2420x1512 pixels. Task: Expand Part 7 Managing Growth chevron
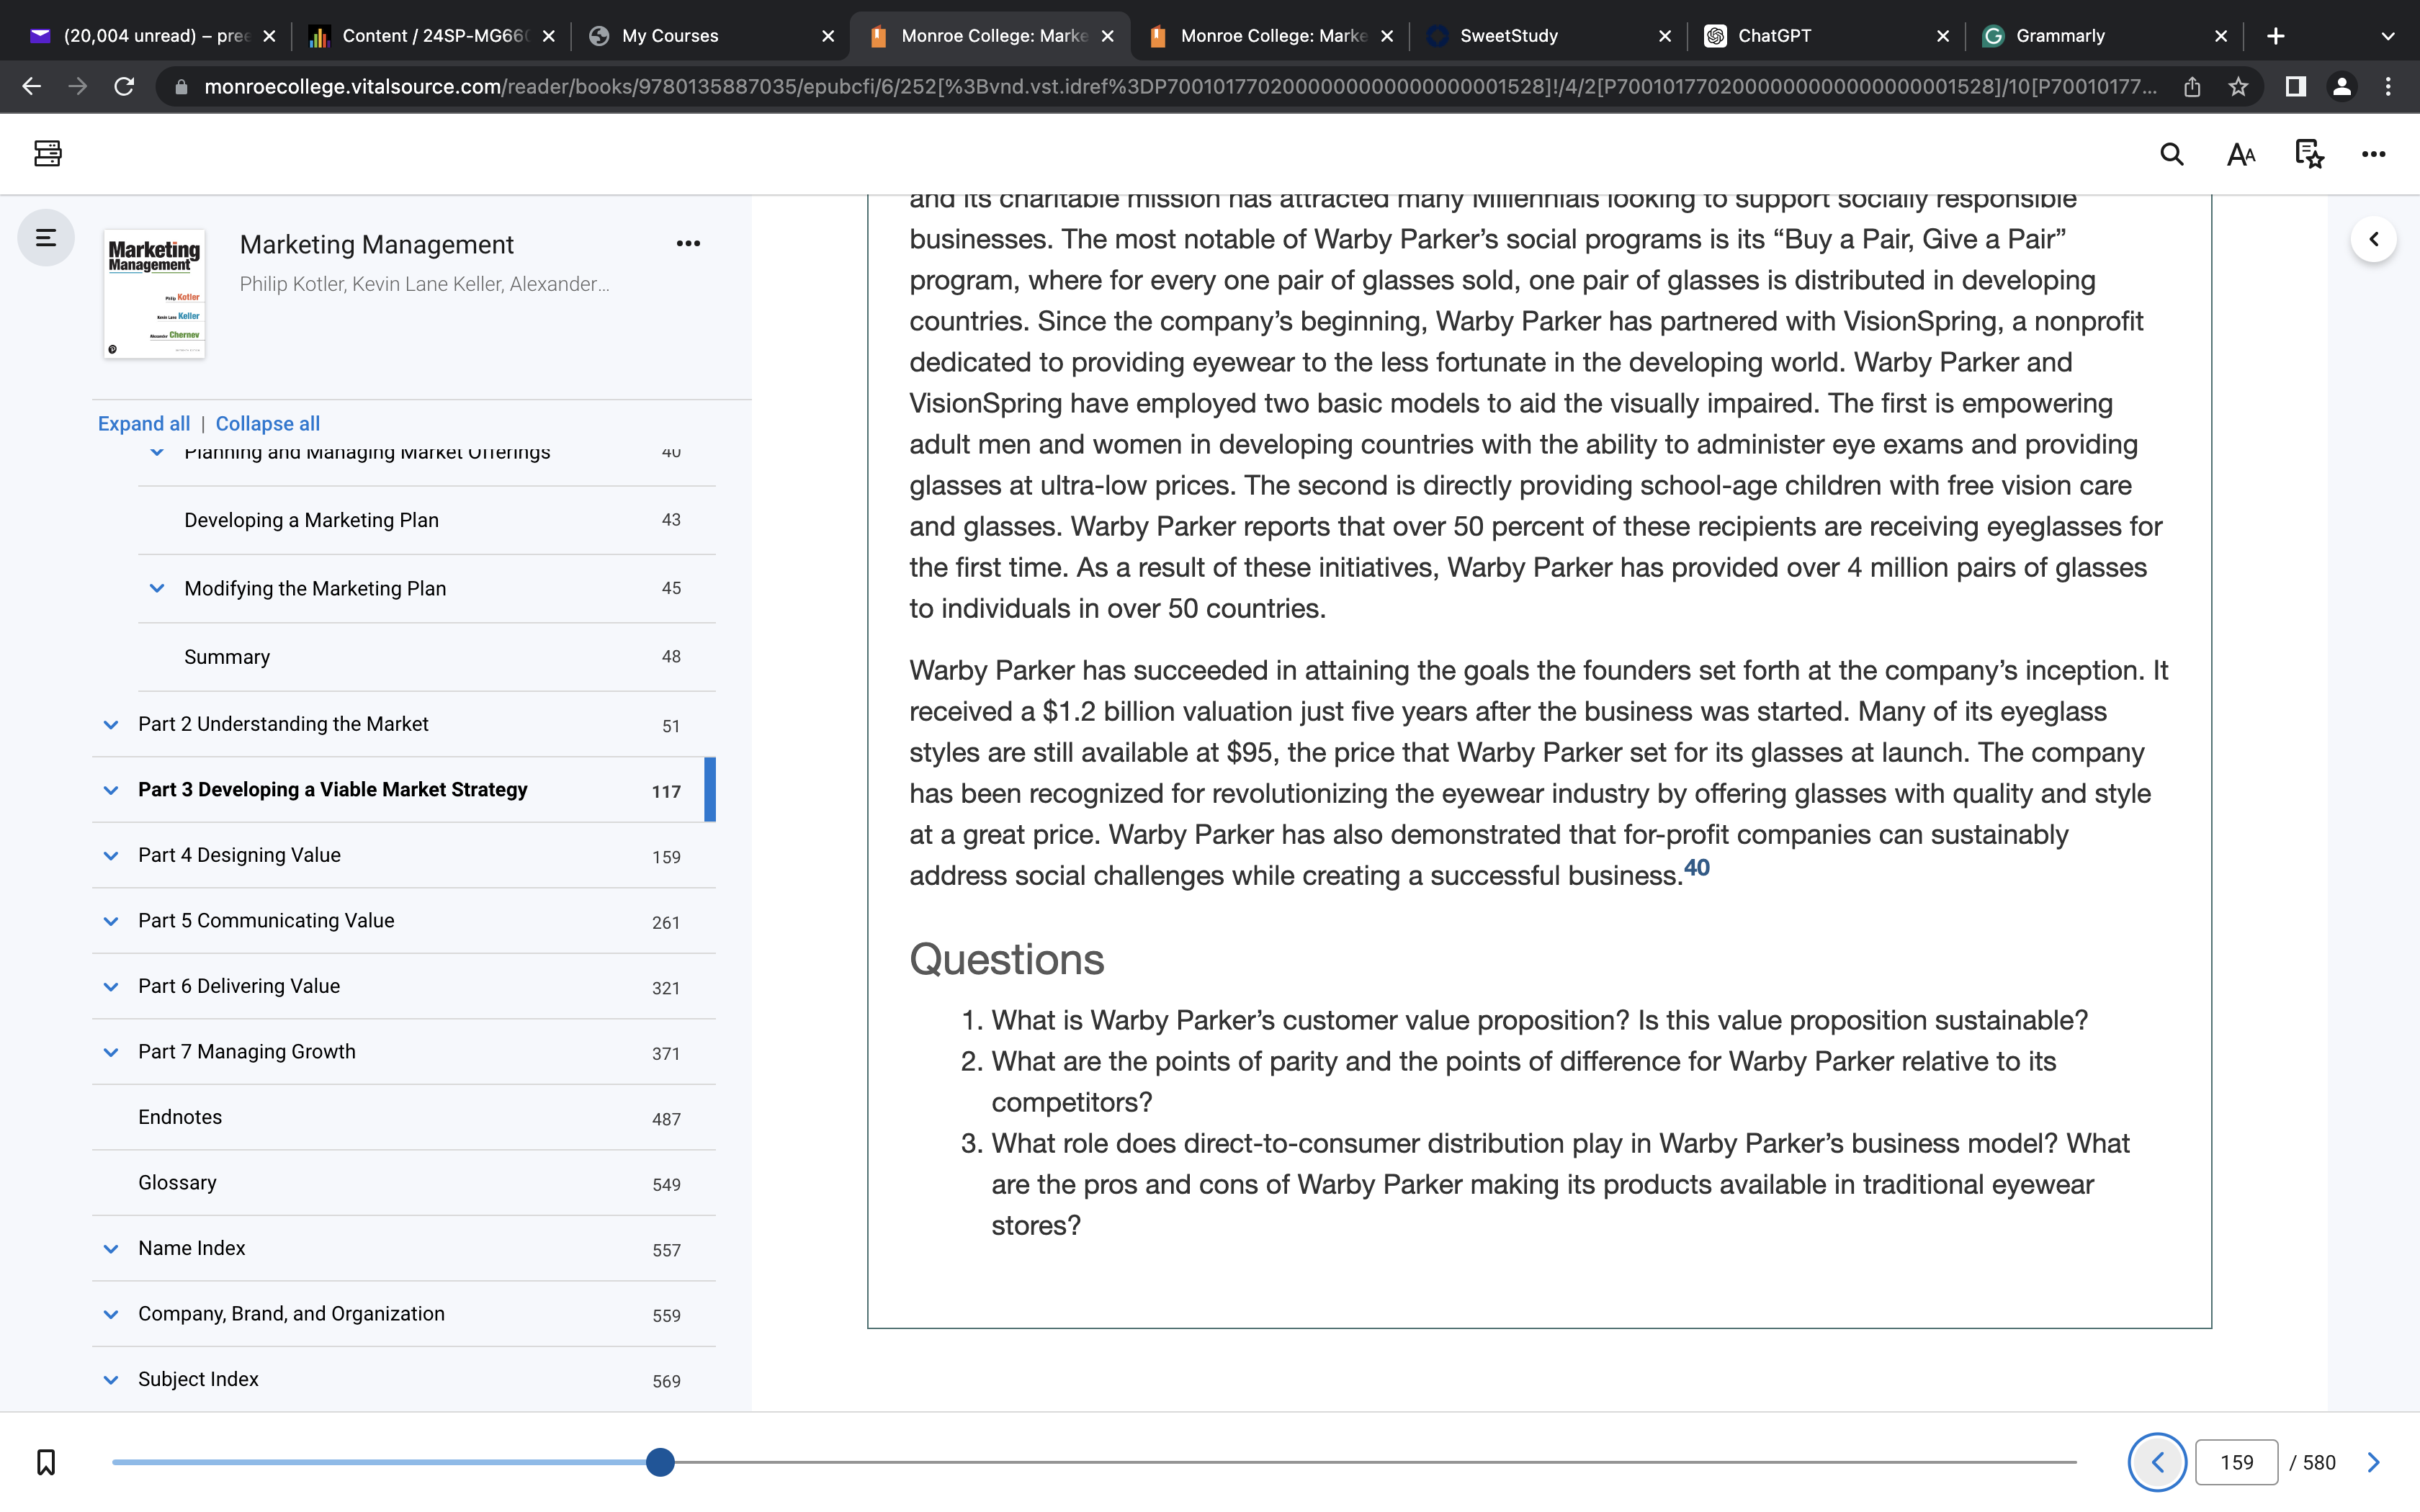(x=111, y=1052)
